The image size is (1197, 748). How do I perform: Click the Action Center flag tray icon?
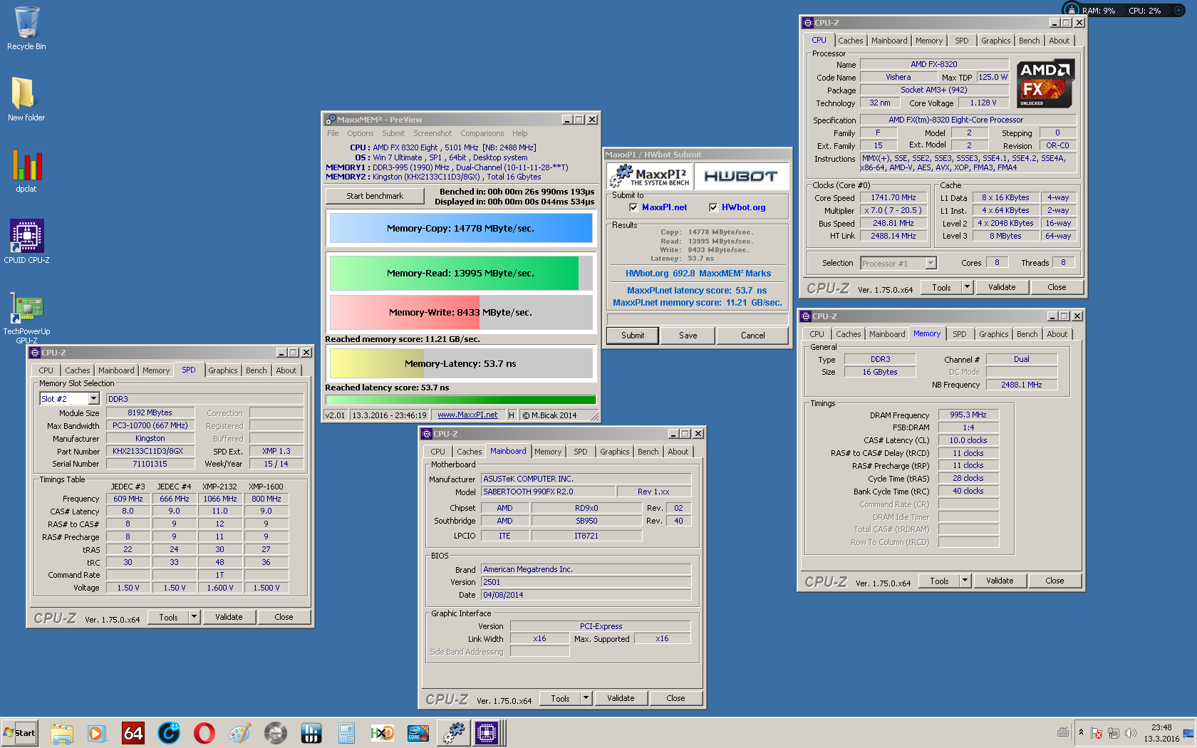pos(1097,733)
